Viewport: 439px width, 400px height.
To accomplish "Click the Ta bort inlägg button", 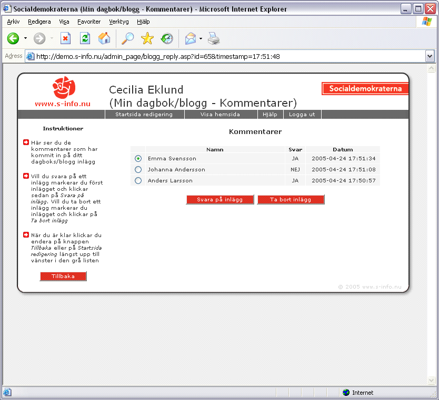I will click(x=291, y=200).
